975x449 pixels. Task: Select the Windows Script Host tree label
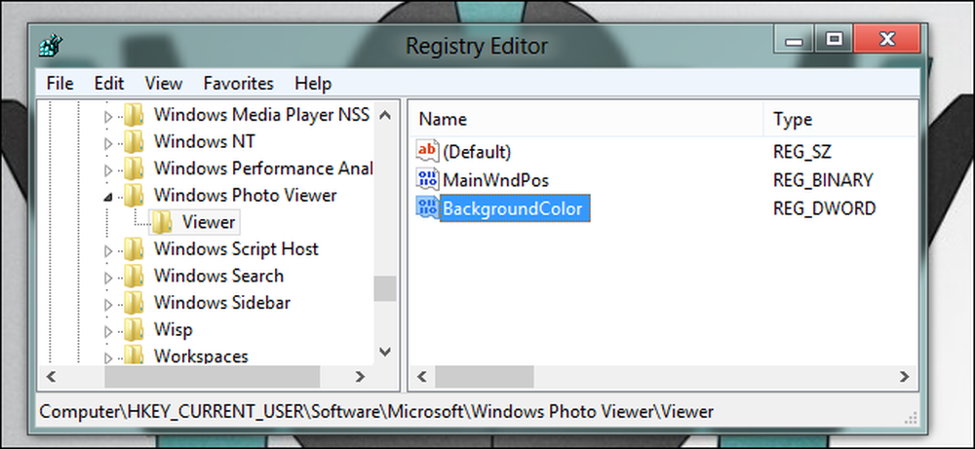[x=236, y=249]
